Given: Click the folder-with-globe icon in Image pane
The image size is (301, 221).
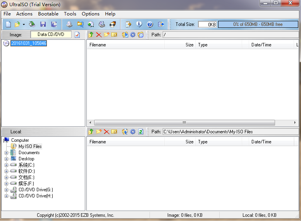Looking at the screenshot, I should (141, 35).
